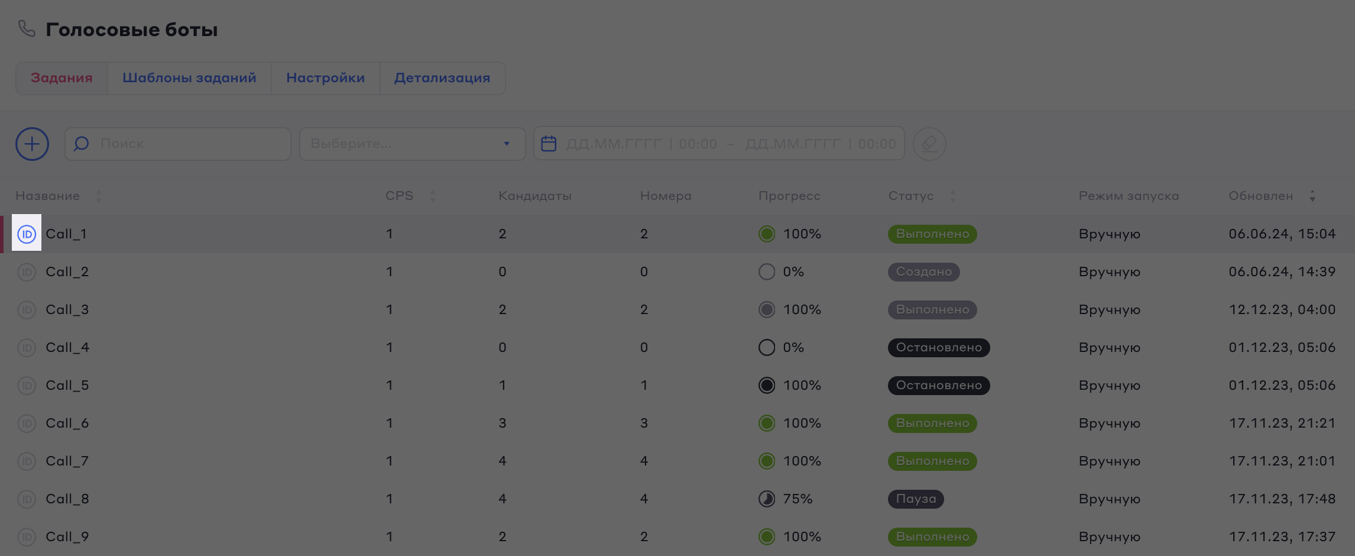The image size is (1355, 556).
Task: Click the date 17.11.23, 21:21
Action: coord(1282,423)
